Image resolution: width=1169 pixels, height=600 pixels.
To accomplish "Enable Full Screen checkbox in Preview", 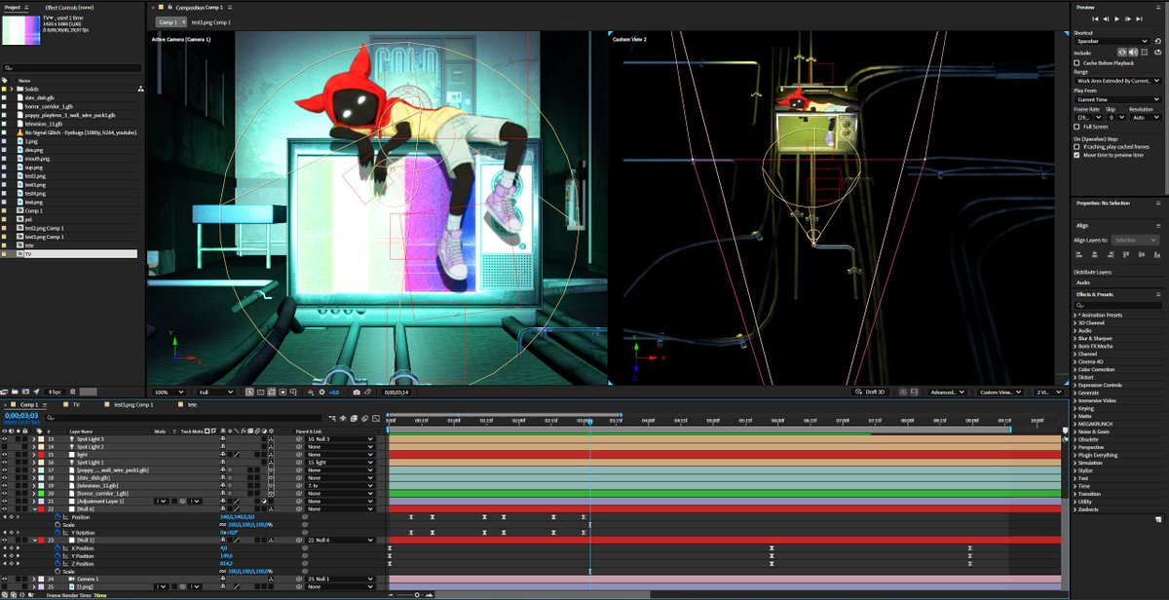I will (1076, 127).
